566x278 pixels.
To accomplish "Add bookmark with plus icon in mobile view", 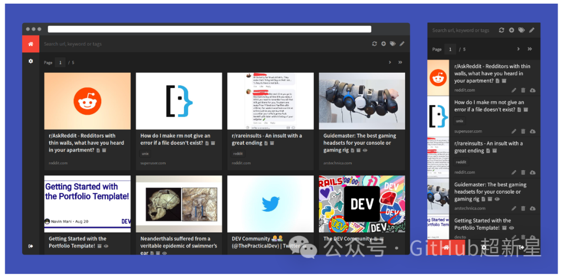I will point(511,30).
